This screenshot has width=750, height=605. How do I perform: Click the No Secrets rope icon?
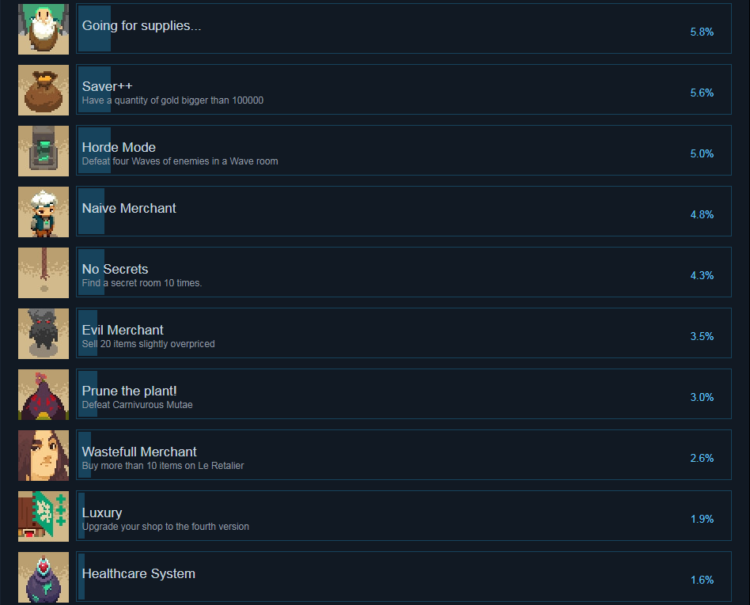pos(44,273)
